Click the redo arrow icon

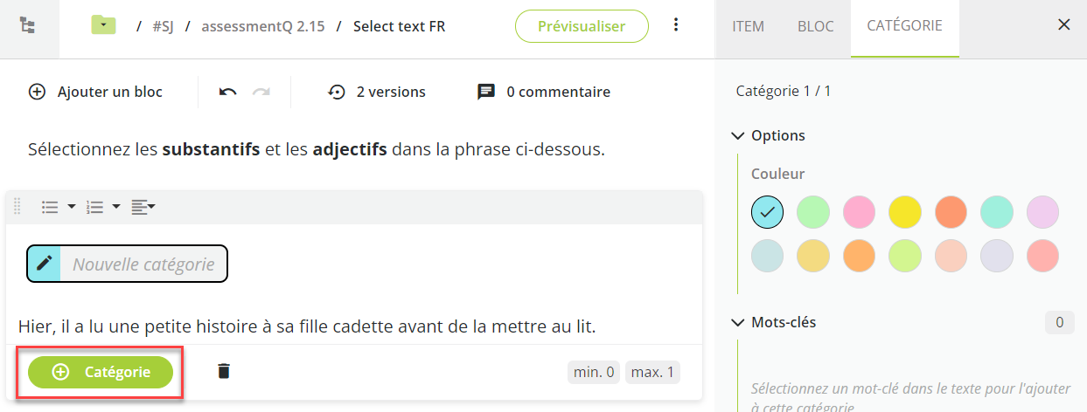pos(261,92)
